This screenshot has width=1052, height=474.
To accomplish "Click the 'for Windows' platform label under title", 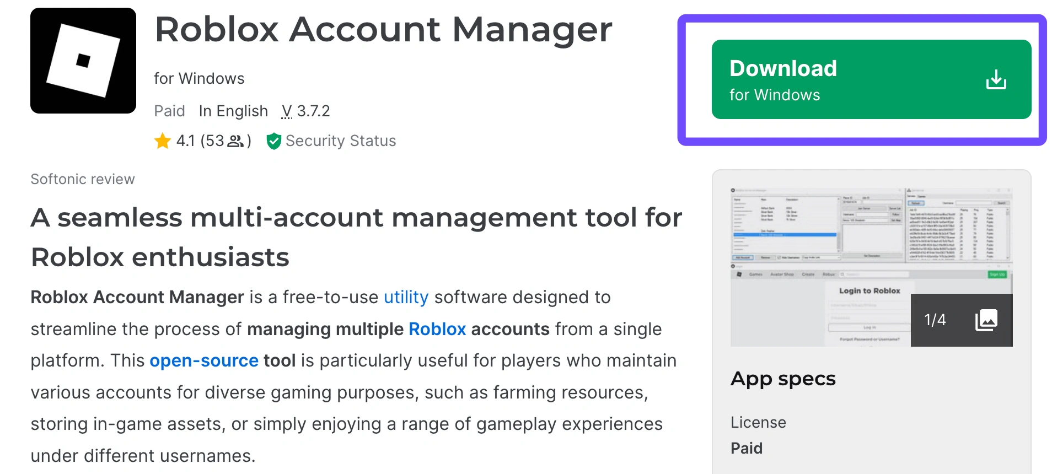I will coord(199,79).
